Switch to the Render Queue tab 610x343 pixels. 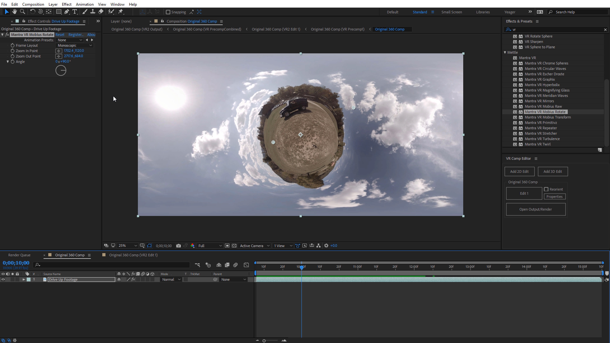point(19,255)
